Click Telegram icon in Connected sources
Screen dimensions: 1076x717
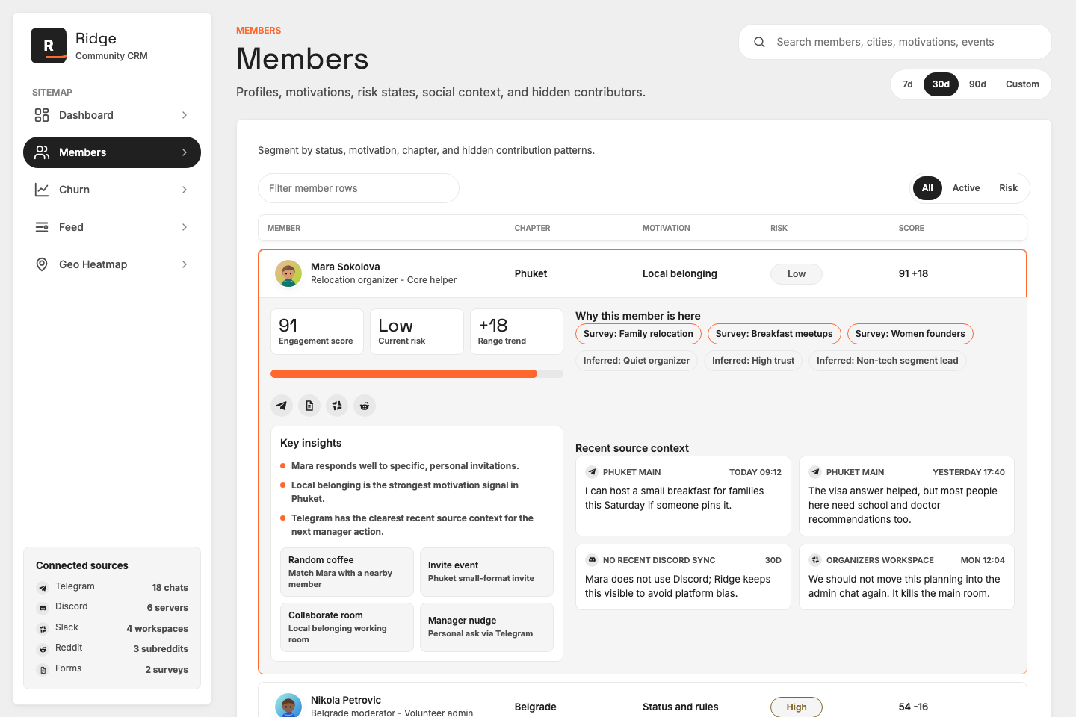point(43,588)
